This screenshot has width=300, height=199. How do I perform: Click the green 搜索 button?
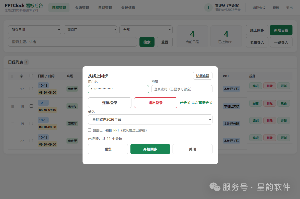[147, 42]
